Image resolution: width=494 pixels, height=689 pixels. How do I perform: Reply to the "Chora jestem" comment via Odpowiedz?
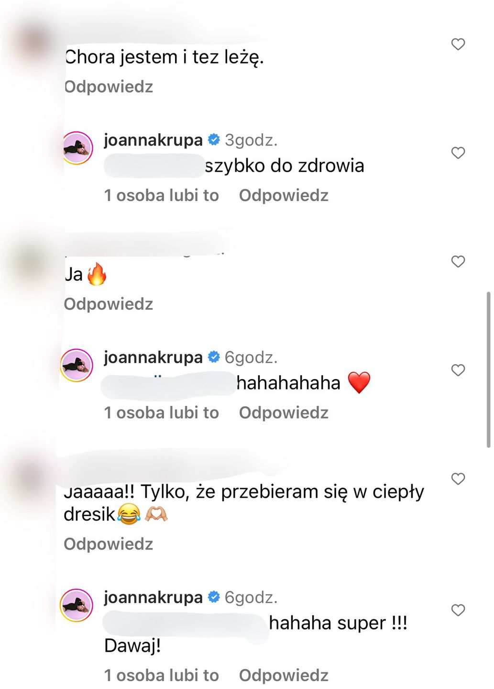(109, 87)
